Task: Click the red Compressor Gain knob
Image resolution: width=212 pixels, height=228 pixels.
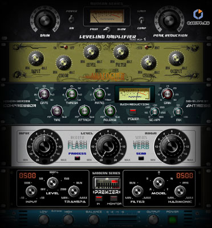Action: pyautogui.click(x=167, y=94)
